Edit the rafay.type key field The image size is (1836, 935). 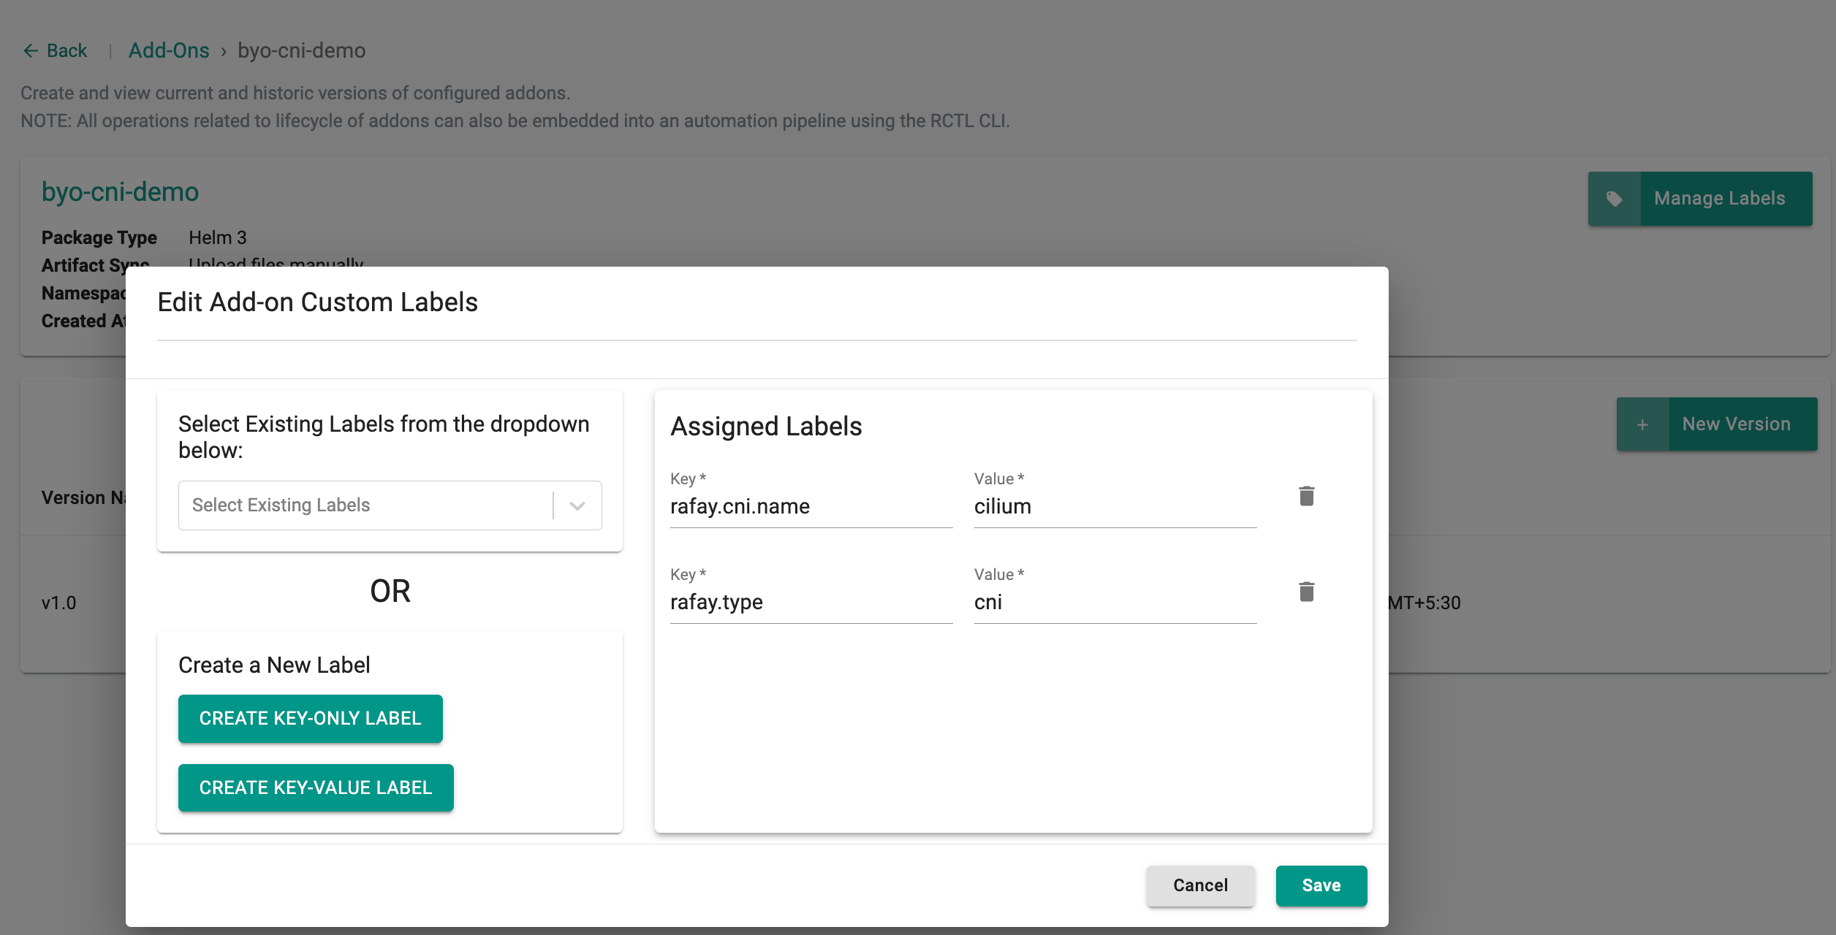point(811,602)
